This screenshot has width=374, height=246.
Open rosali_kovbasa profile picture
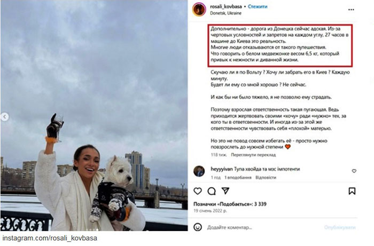tap(199, 10)
